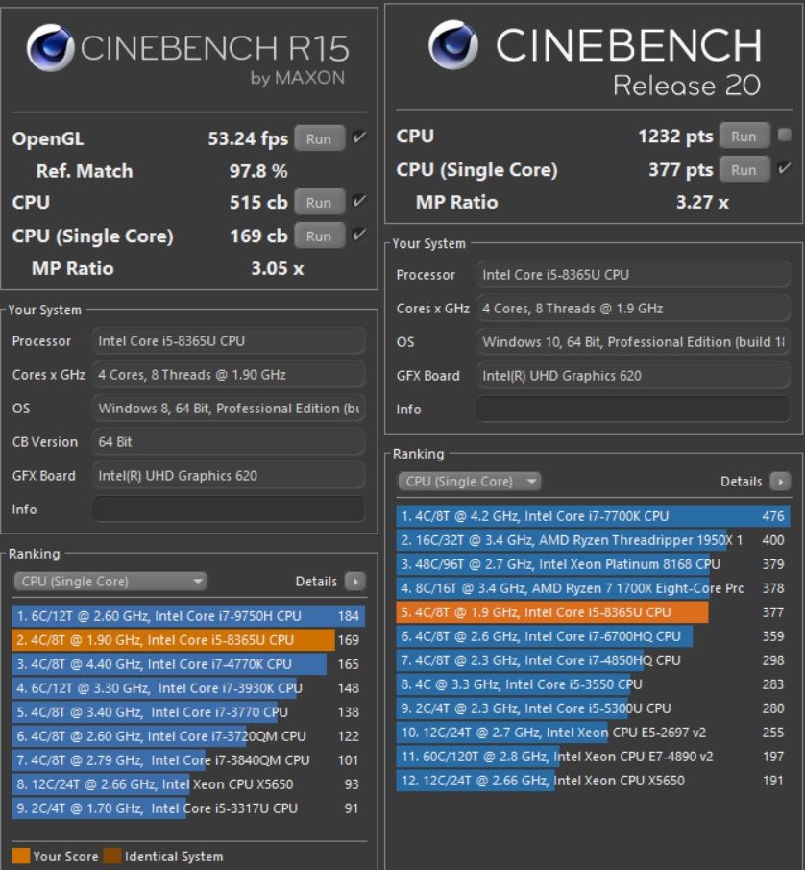Click the R15 CPU score 515 cb
Viewport: 805px width, 870px height.
[259, 203]
